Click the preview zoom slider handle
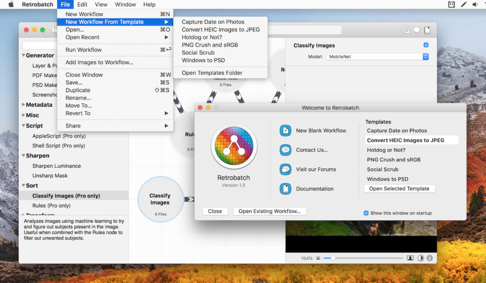Image resolution: width=486 pixels, height=283 pixels. click(x=333, y=258)
